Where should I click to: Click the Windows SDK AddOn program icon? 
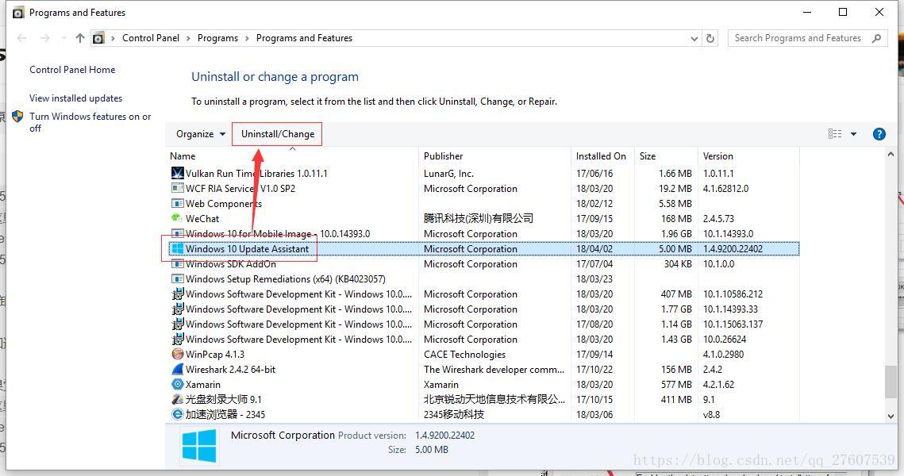click(178, 264)
